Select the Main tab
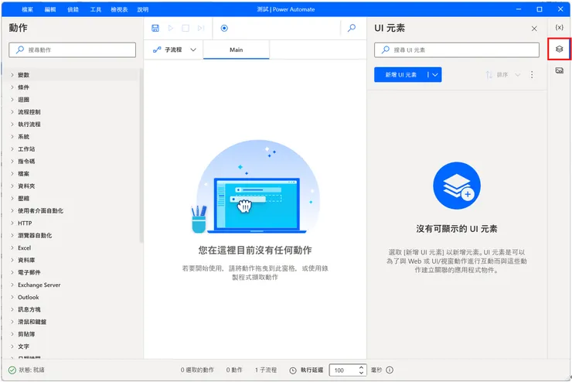The width and height of the screenshot is (572, 382). 237,49
